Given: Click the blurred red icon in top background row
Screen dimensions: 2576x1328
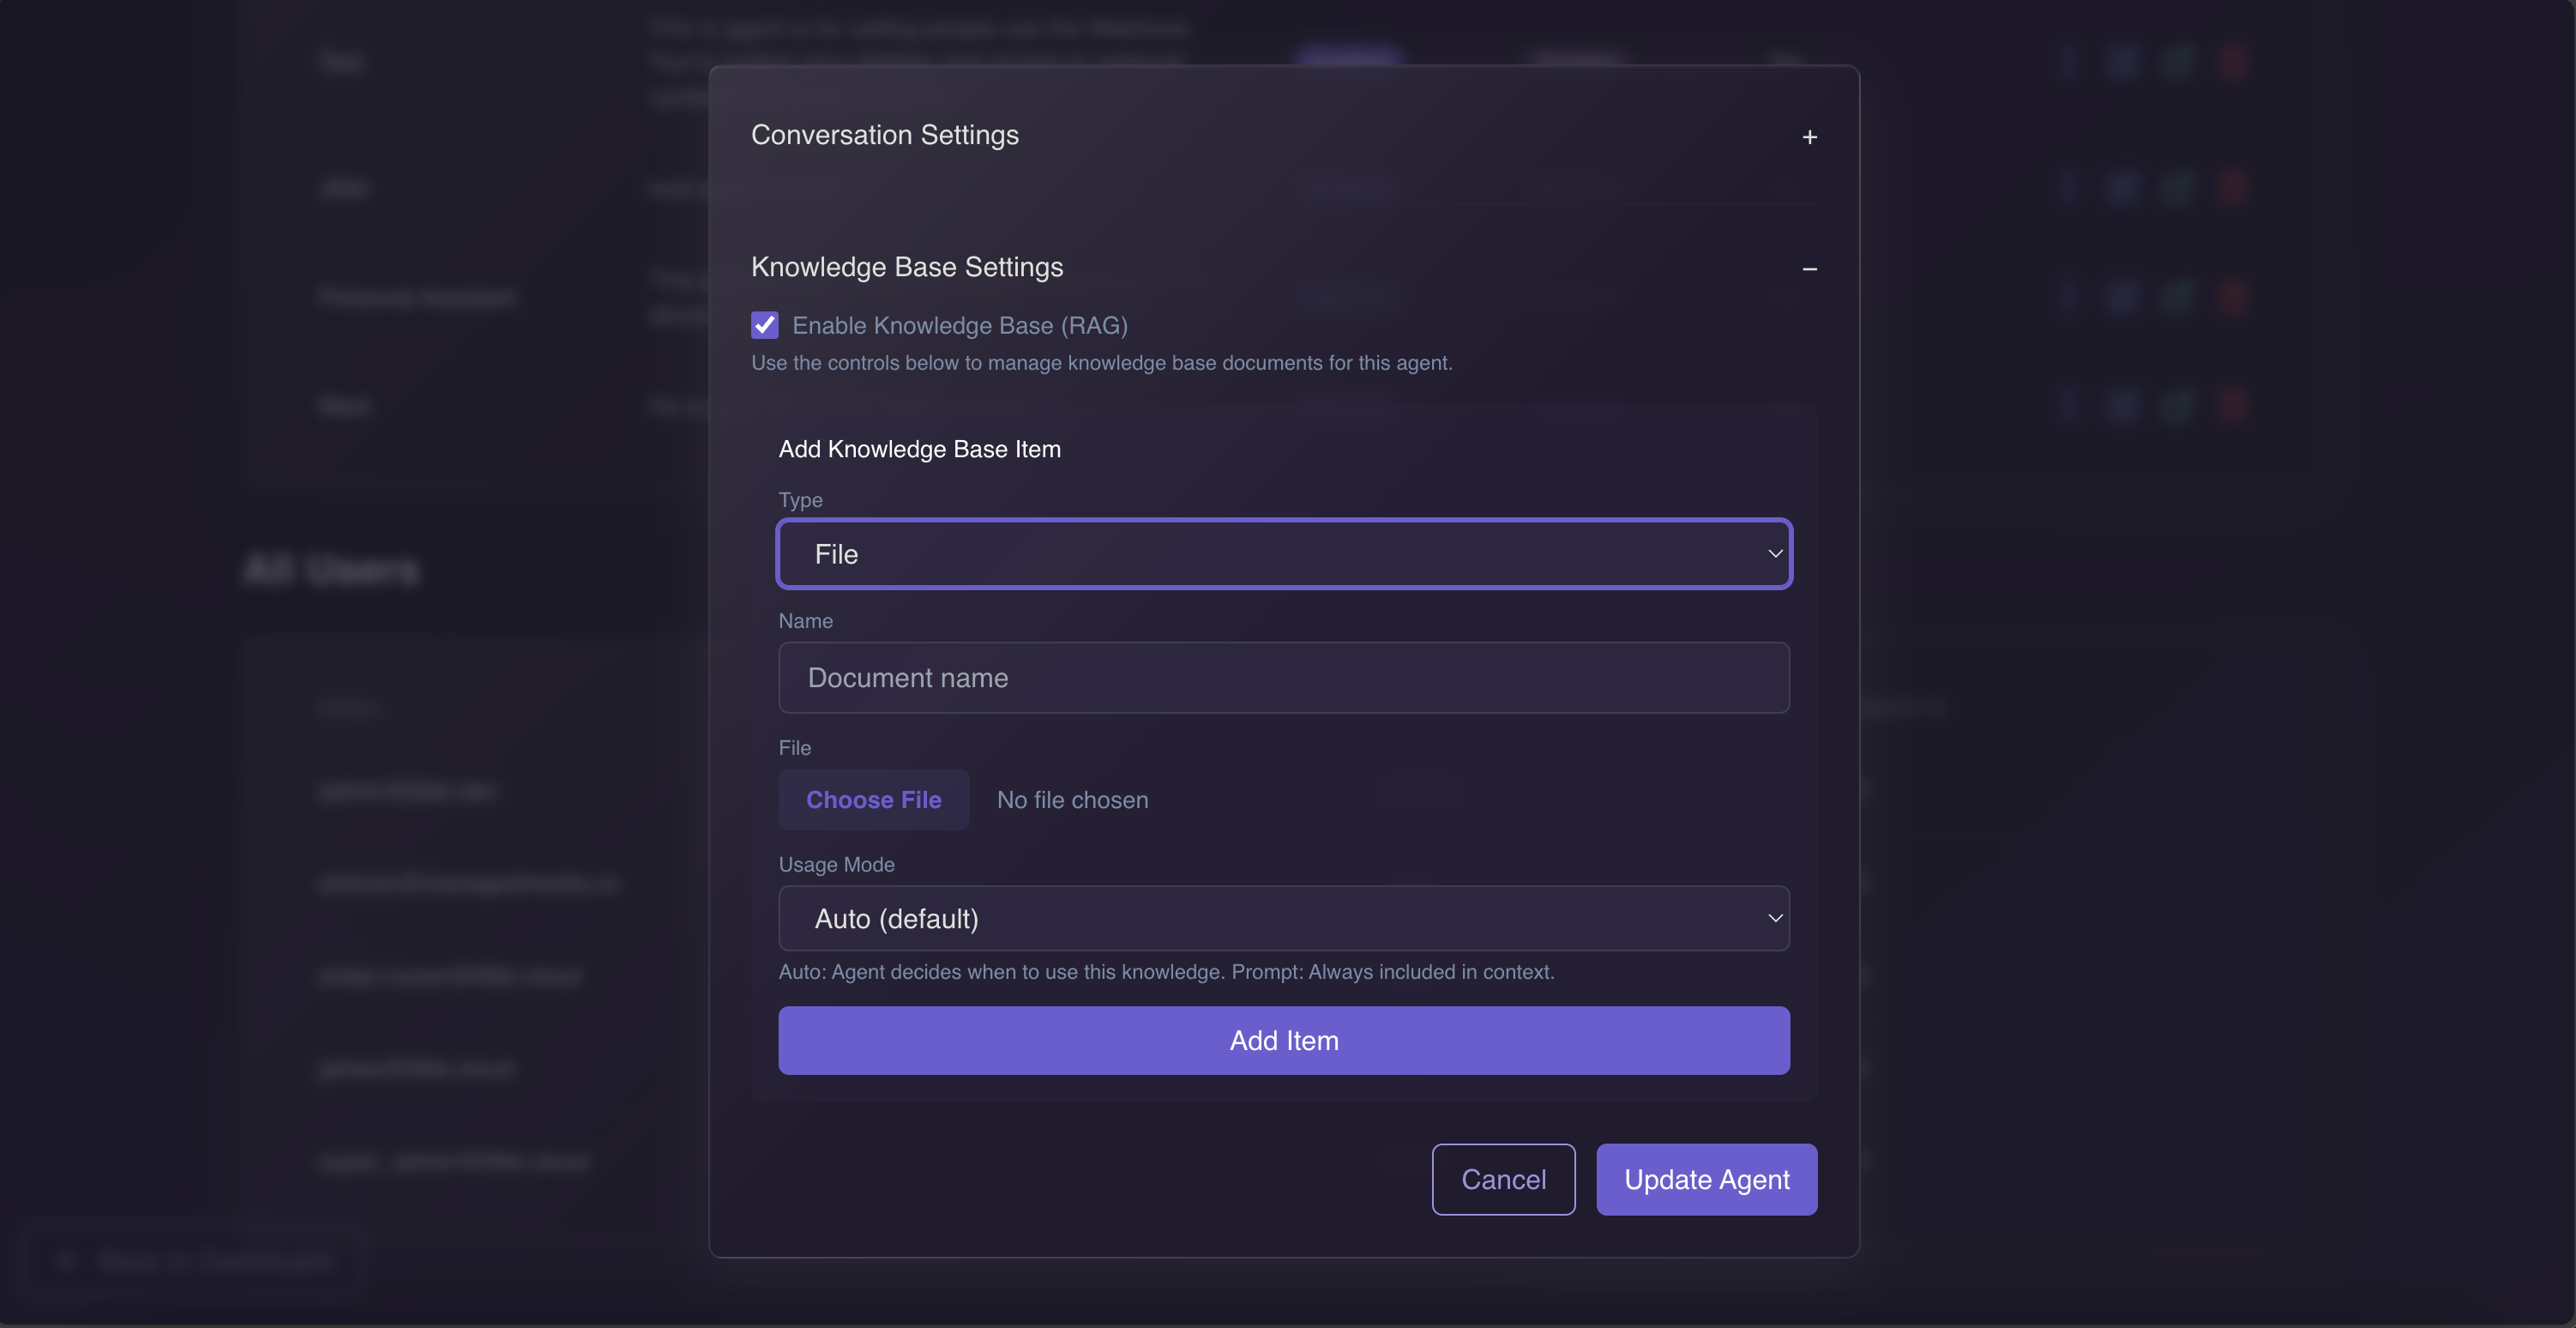Looking at the screenshot, I should click(2232, 62).
